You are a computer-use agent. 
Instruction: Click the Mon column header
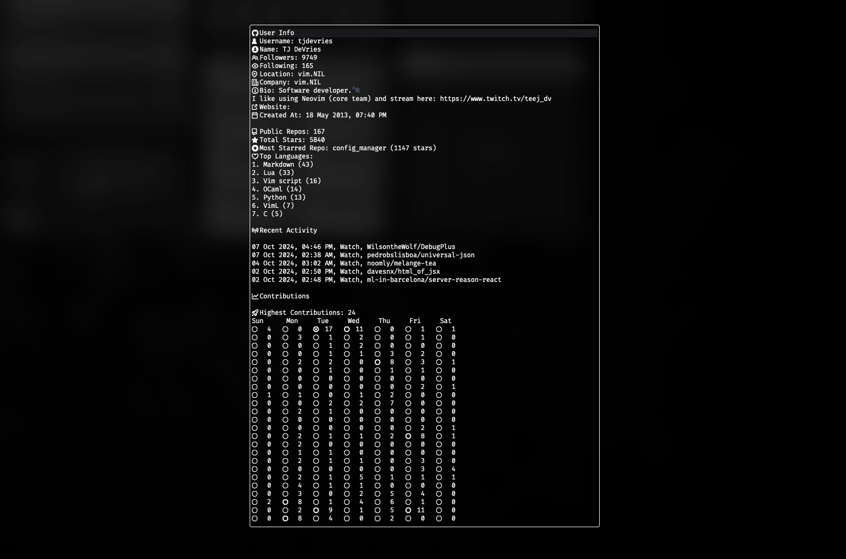click(x=292, y=321)
